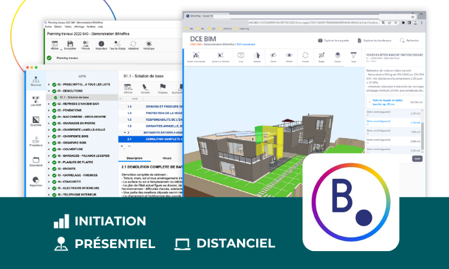
Task: Open the Lien BIM sidebar panel
Action: point(36,101)
